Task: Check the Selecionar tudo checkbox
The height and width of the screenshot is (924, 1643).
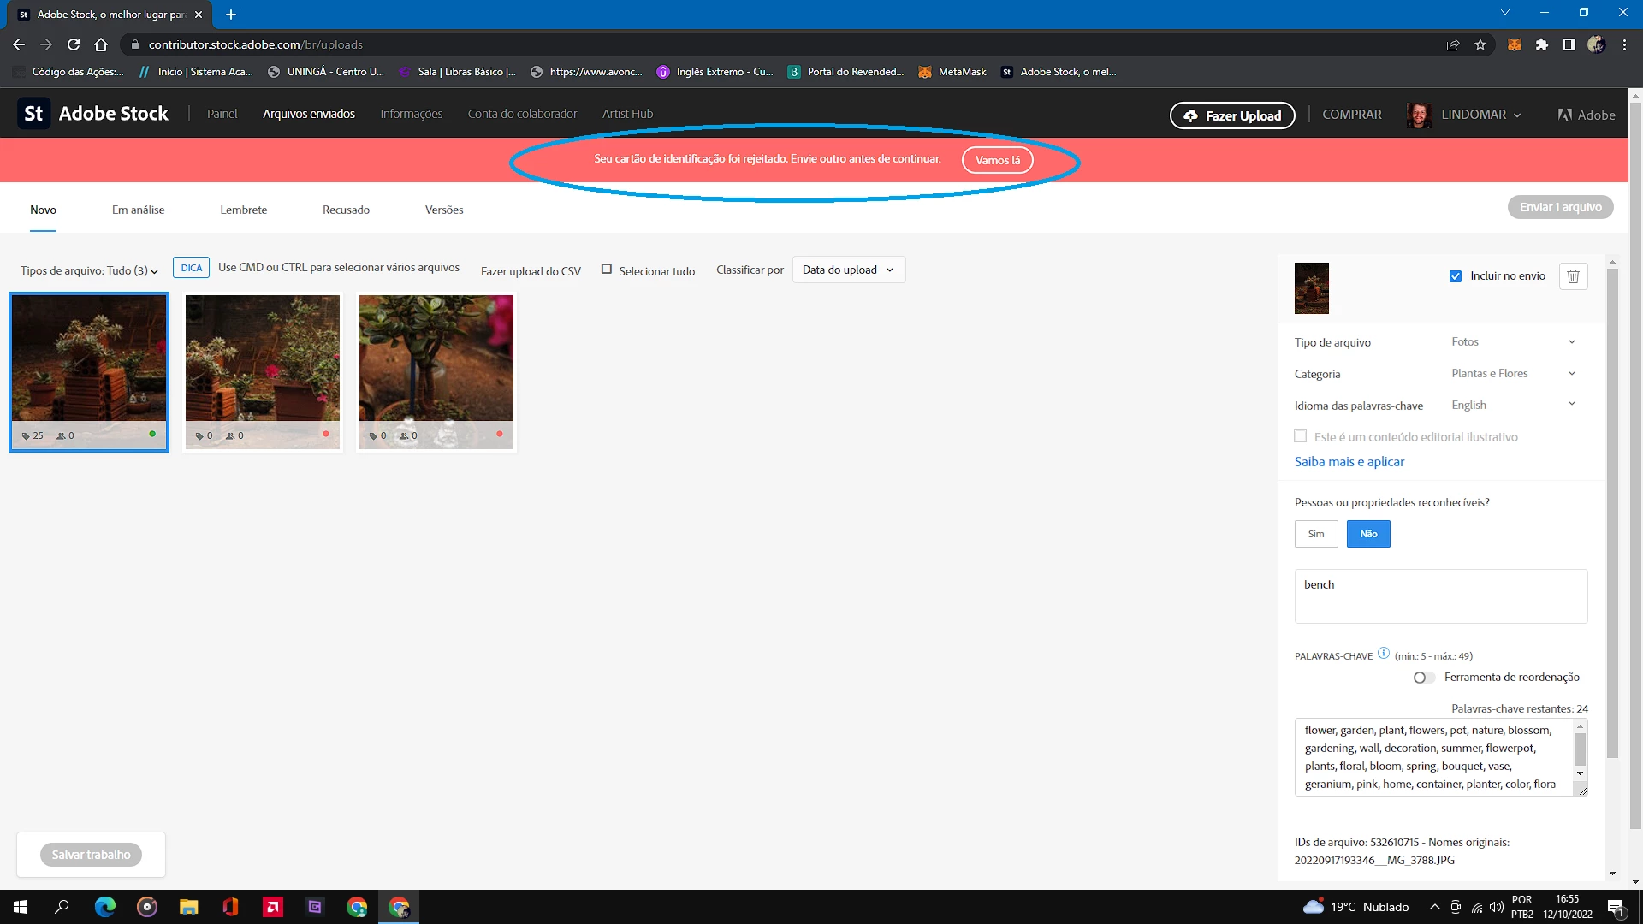Action: pos(607,269)
